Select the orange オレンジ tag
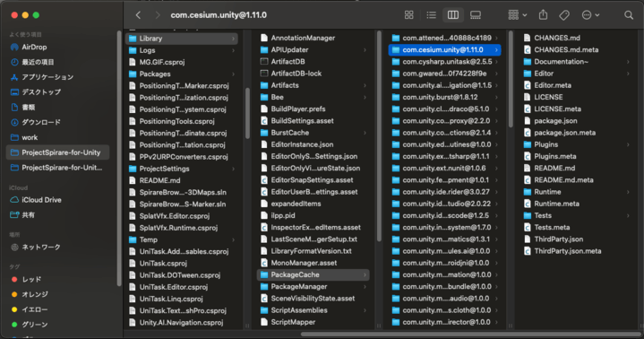This screenshot has width=644, height=339. (57, 294)
